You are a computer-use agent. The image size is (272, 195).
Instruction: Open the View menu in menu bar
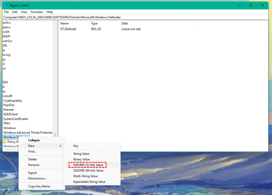(24, 12)
